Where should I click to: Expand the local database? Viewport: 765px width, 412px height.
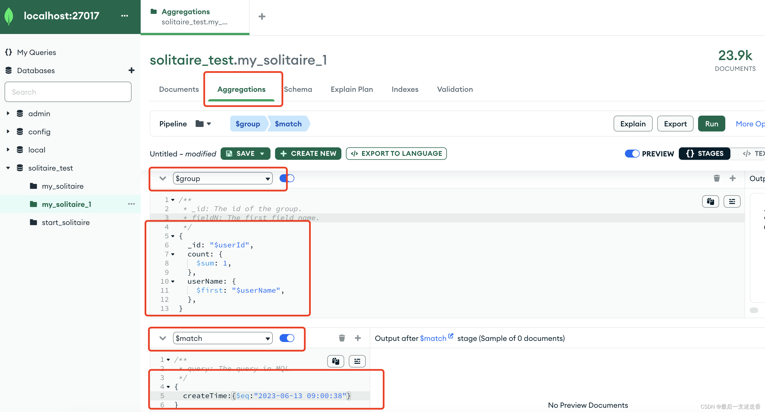coord(8,150)
